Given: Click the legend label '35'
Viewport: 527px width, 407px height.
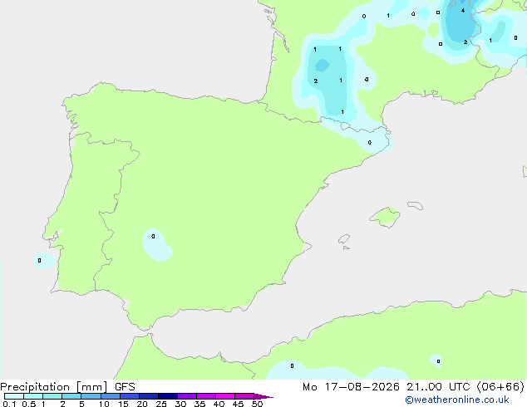Looking at the screenshot, I should 199,404.
